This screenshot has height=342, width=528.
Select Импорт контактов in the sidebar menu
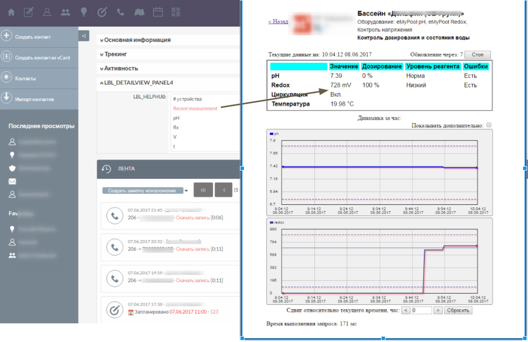[34, 99]
